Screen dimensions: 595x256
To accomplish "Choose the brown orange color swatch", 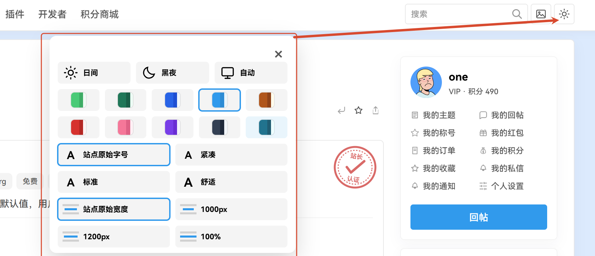I will coord(267,100).
